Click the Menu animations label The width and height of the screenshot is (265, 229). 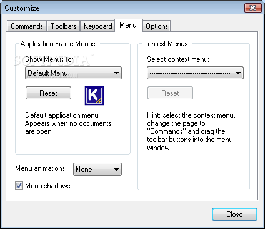tap(41, 168)
